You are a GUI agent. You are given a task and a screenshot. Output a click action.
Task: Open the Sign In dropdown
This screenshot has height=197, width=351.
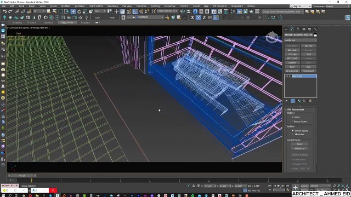(301, 6)
